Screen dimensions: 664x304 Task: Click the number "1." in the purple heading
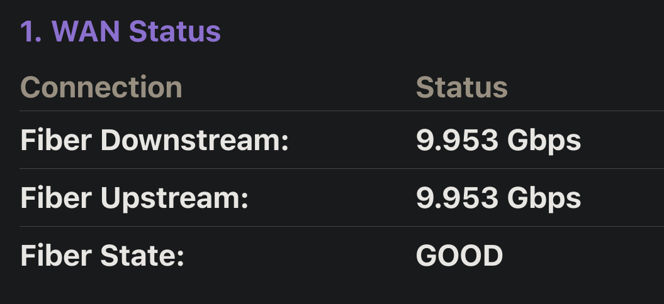click(x=31, y=31)
